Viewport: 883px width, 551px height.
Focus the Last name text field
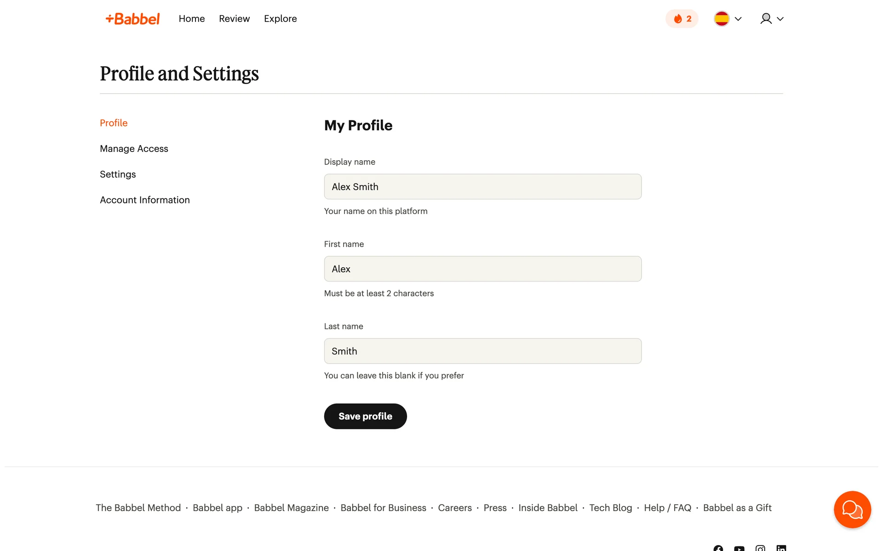[482, 351]
